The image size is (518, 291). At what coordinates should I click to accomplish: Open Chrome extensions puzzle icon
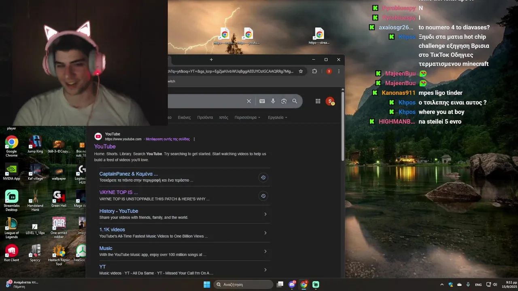314,71
